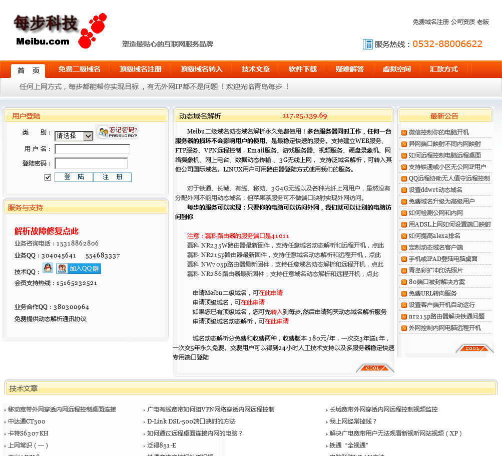Open the NR235W router firmware link
The image size is (502, 456).
click(x=285, y=245)
